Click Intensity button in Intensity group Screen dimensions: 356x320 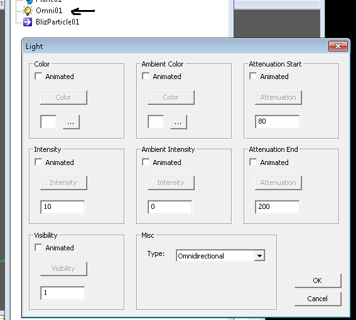[63, 183]
